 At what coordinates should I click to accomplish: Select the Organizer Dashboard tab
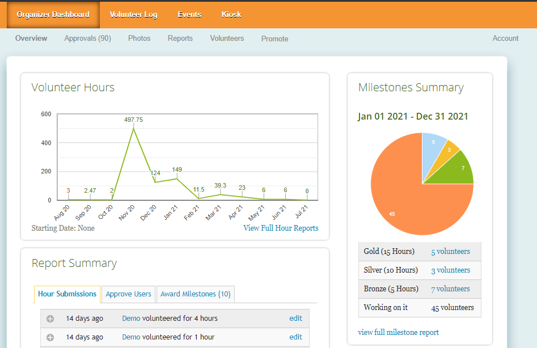point(53,15)
